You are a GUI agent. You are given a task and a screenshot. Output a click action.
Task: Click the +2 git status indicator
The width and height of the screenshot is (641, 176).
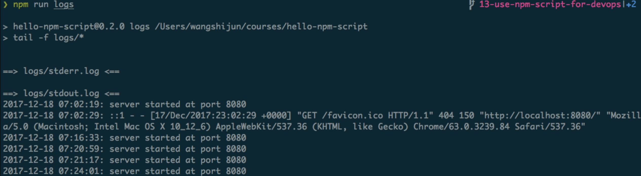click(x=631, y=5)
